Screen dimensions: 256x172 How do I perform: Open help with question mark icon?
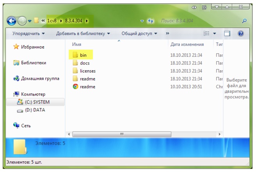point(241,33)
